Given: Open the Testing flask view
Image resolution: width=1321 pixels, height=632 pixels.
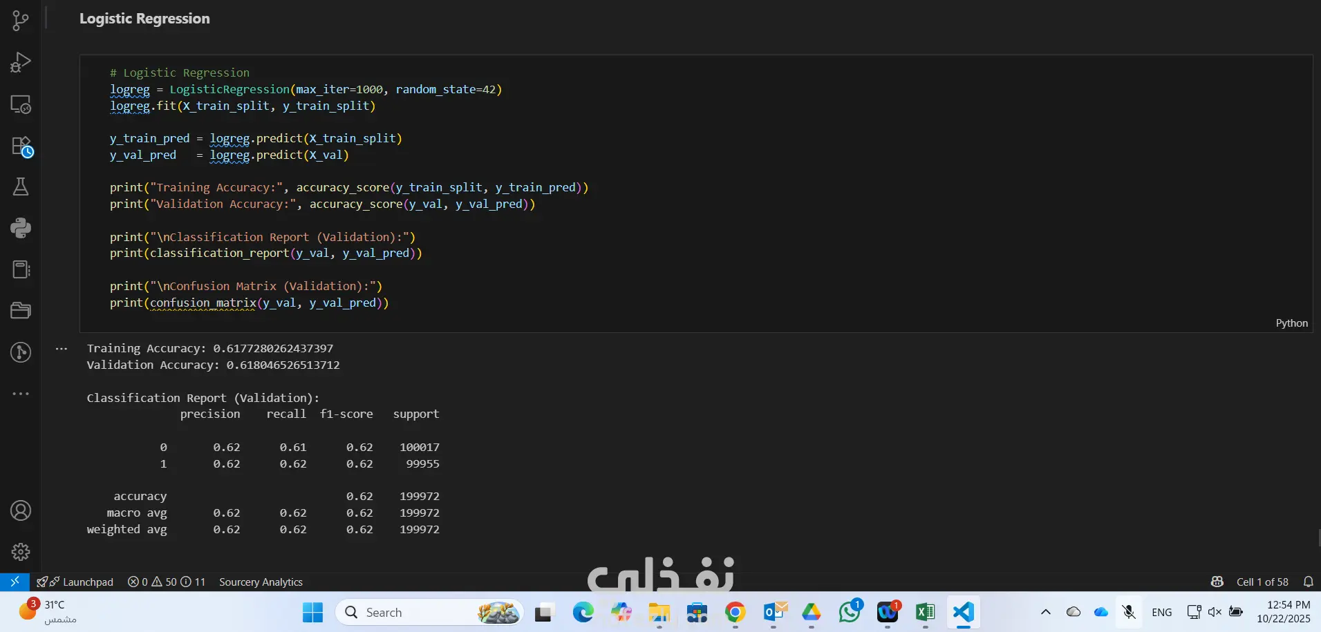Looking at the screenshot, I should click(x=21, y=186).
